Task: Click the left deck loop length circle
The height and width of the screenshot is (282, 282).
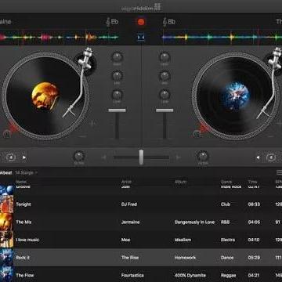Action: pos(11,157)
